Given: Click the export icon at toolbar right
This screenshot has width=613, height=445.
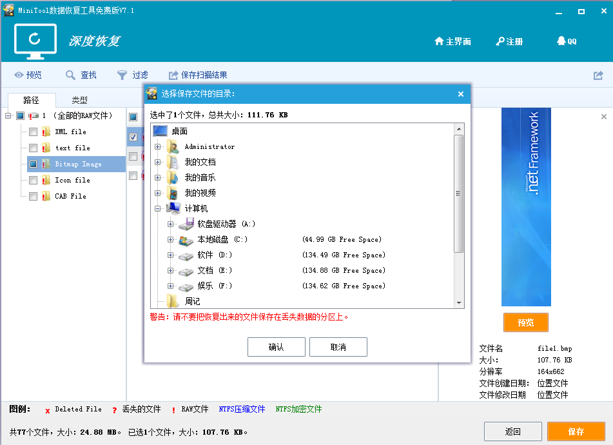Looking at the screenshot, I should 598,75.
